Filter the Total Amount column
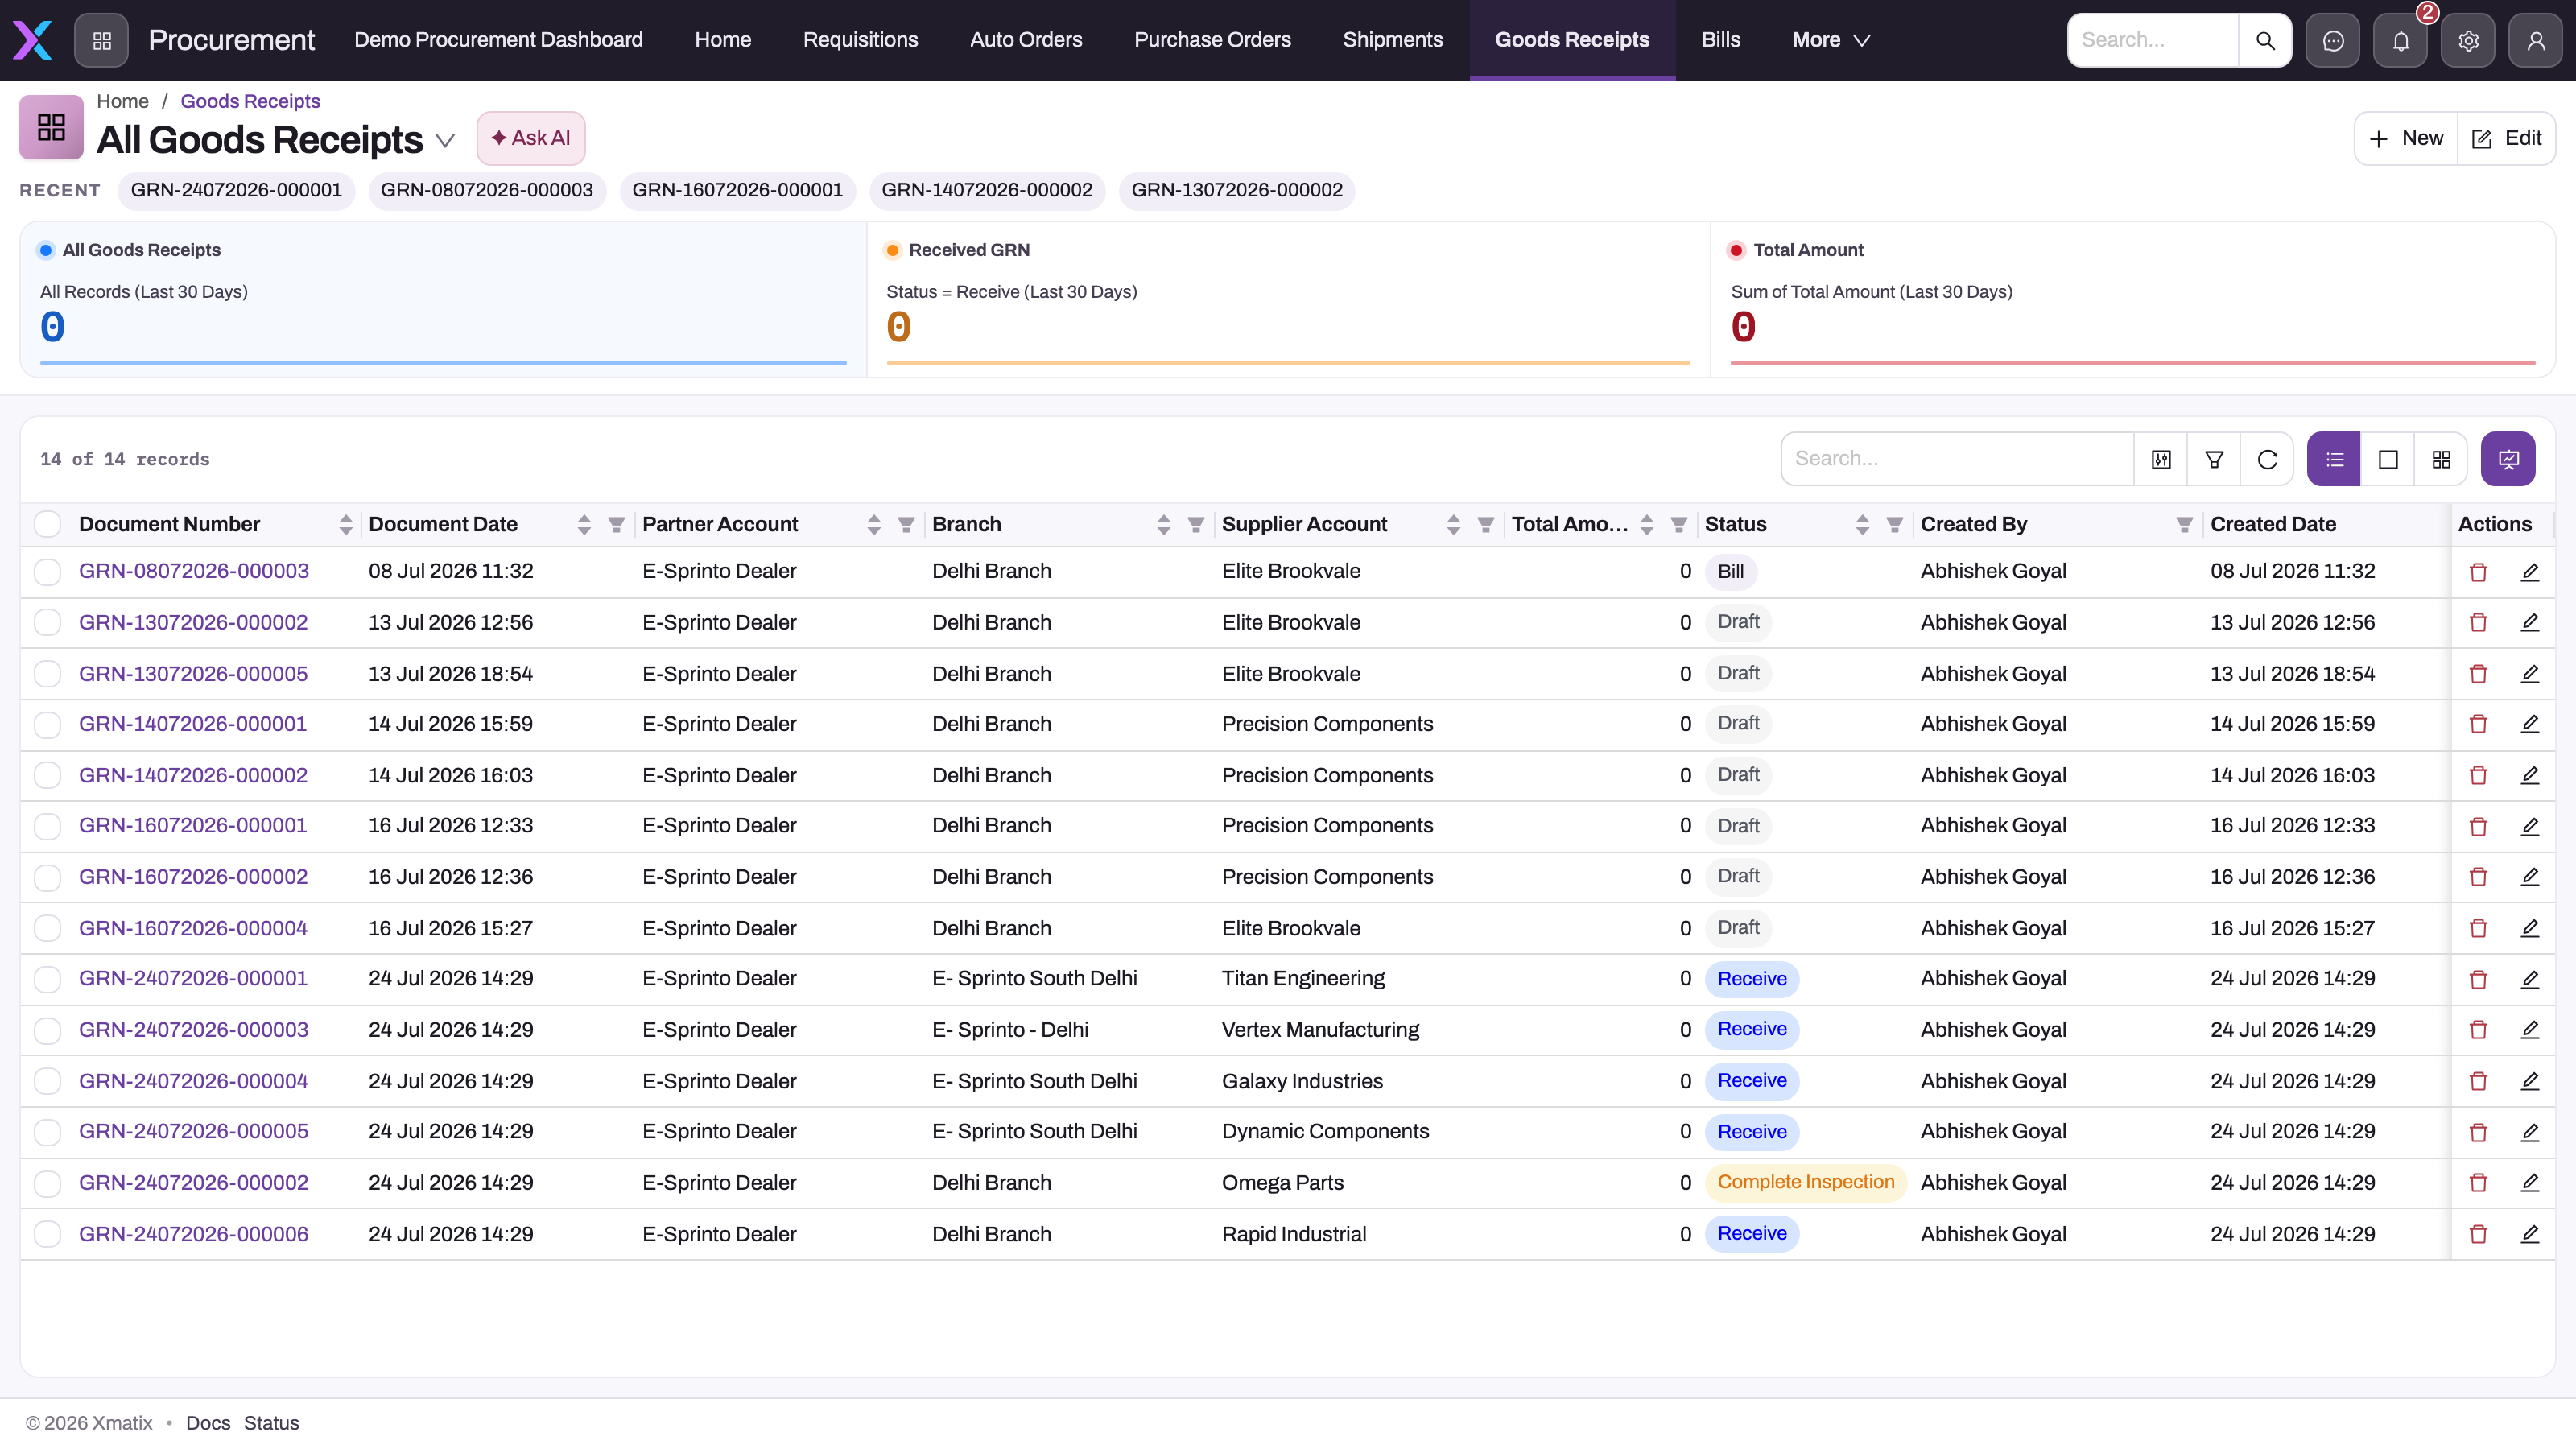Screen dimensions: 2576x1449 coord(1679,524)
